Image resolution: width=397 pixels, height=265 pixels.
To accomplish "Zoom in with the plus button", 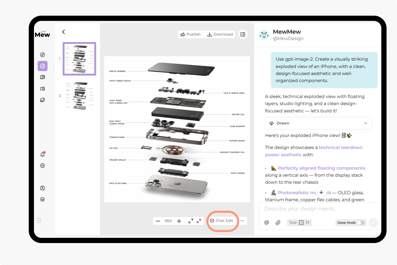I will tap(179, 221).
